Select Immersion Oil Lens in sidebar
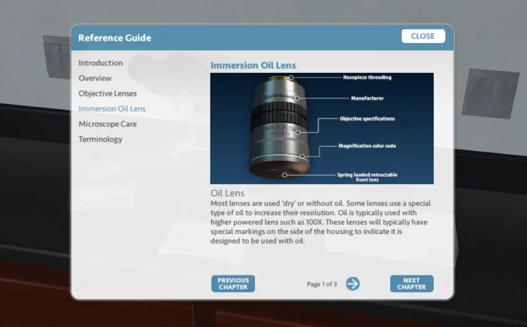 pos(111,109)
